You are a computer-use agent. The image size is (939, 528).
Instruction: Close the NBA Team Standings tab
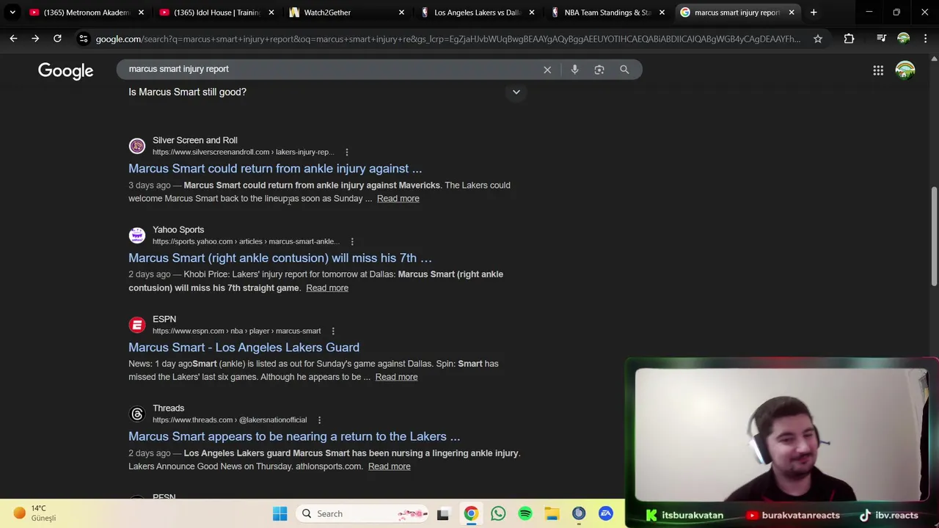pos(662,12)
